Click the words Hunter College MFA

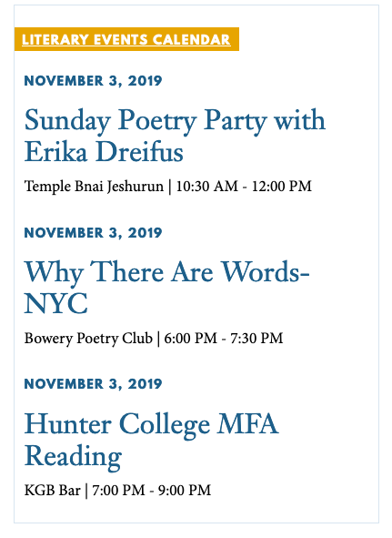click(x=151, y=424)
